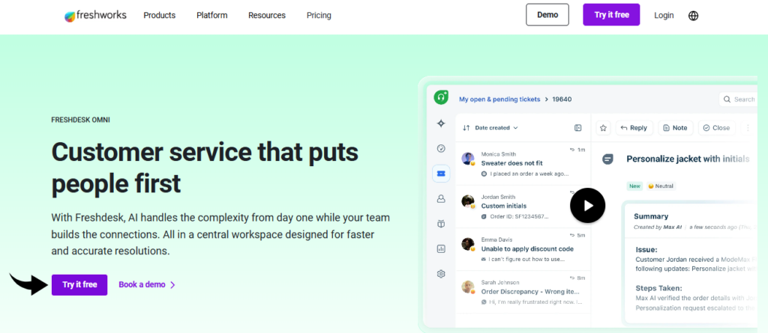Click the chevron after Book a demo
The width and height of the screenshot is (768, 333).
(x=172, y=284)
